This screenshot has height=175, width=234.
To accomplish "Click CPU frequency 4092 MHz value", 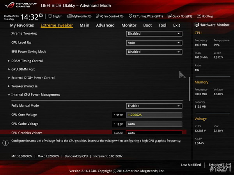I will click(201, 45).
